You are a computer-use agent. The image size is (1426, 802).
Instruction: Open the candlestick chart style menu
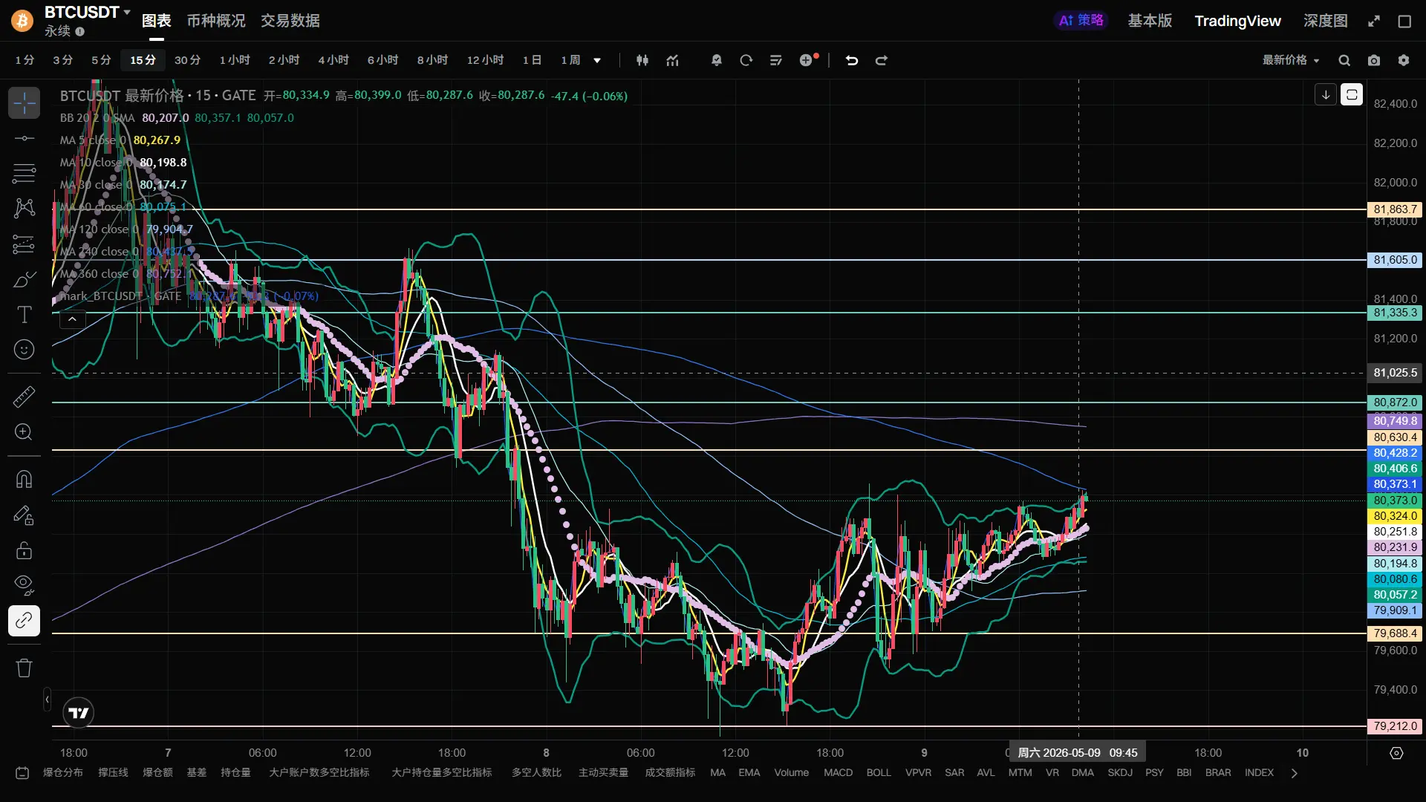click(642, 60)
